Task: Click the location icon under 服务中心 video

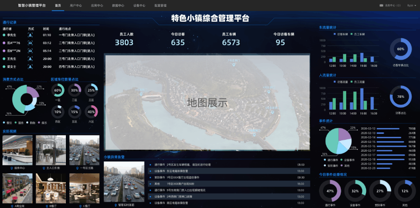Action: [11, 168]
